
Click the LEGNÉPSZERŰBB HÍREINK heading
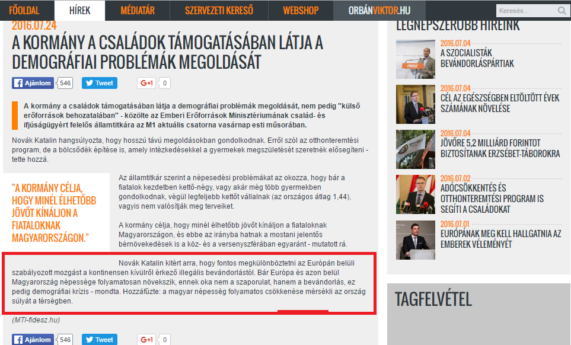click(458, 25)
